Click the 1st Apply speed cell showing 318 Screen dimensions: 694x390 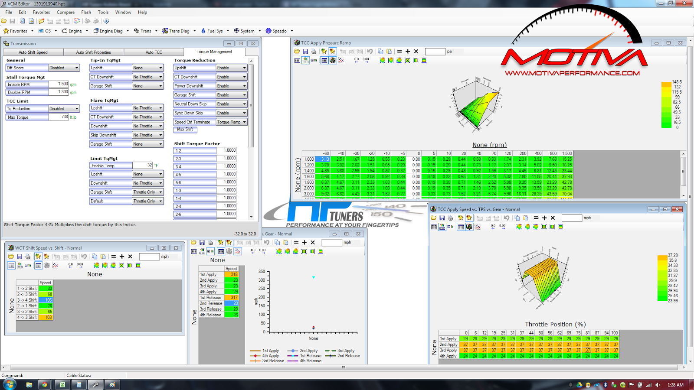(232, 274)
